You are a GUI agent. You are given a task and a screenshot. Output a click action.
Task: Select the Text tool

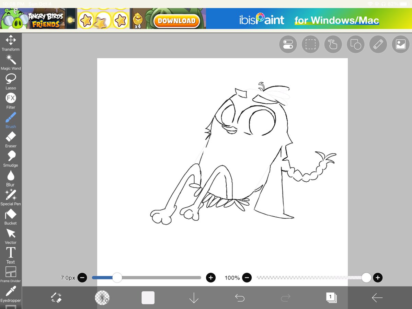pyautogui.click(x=11, y=255)
